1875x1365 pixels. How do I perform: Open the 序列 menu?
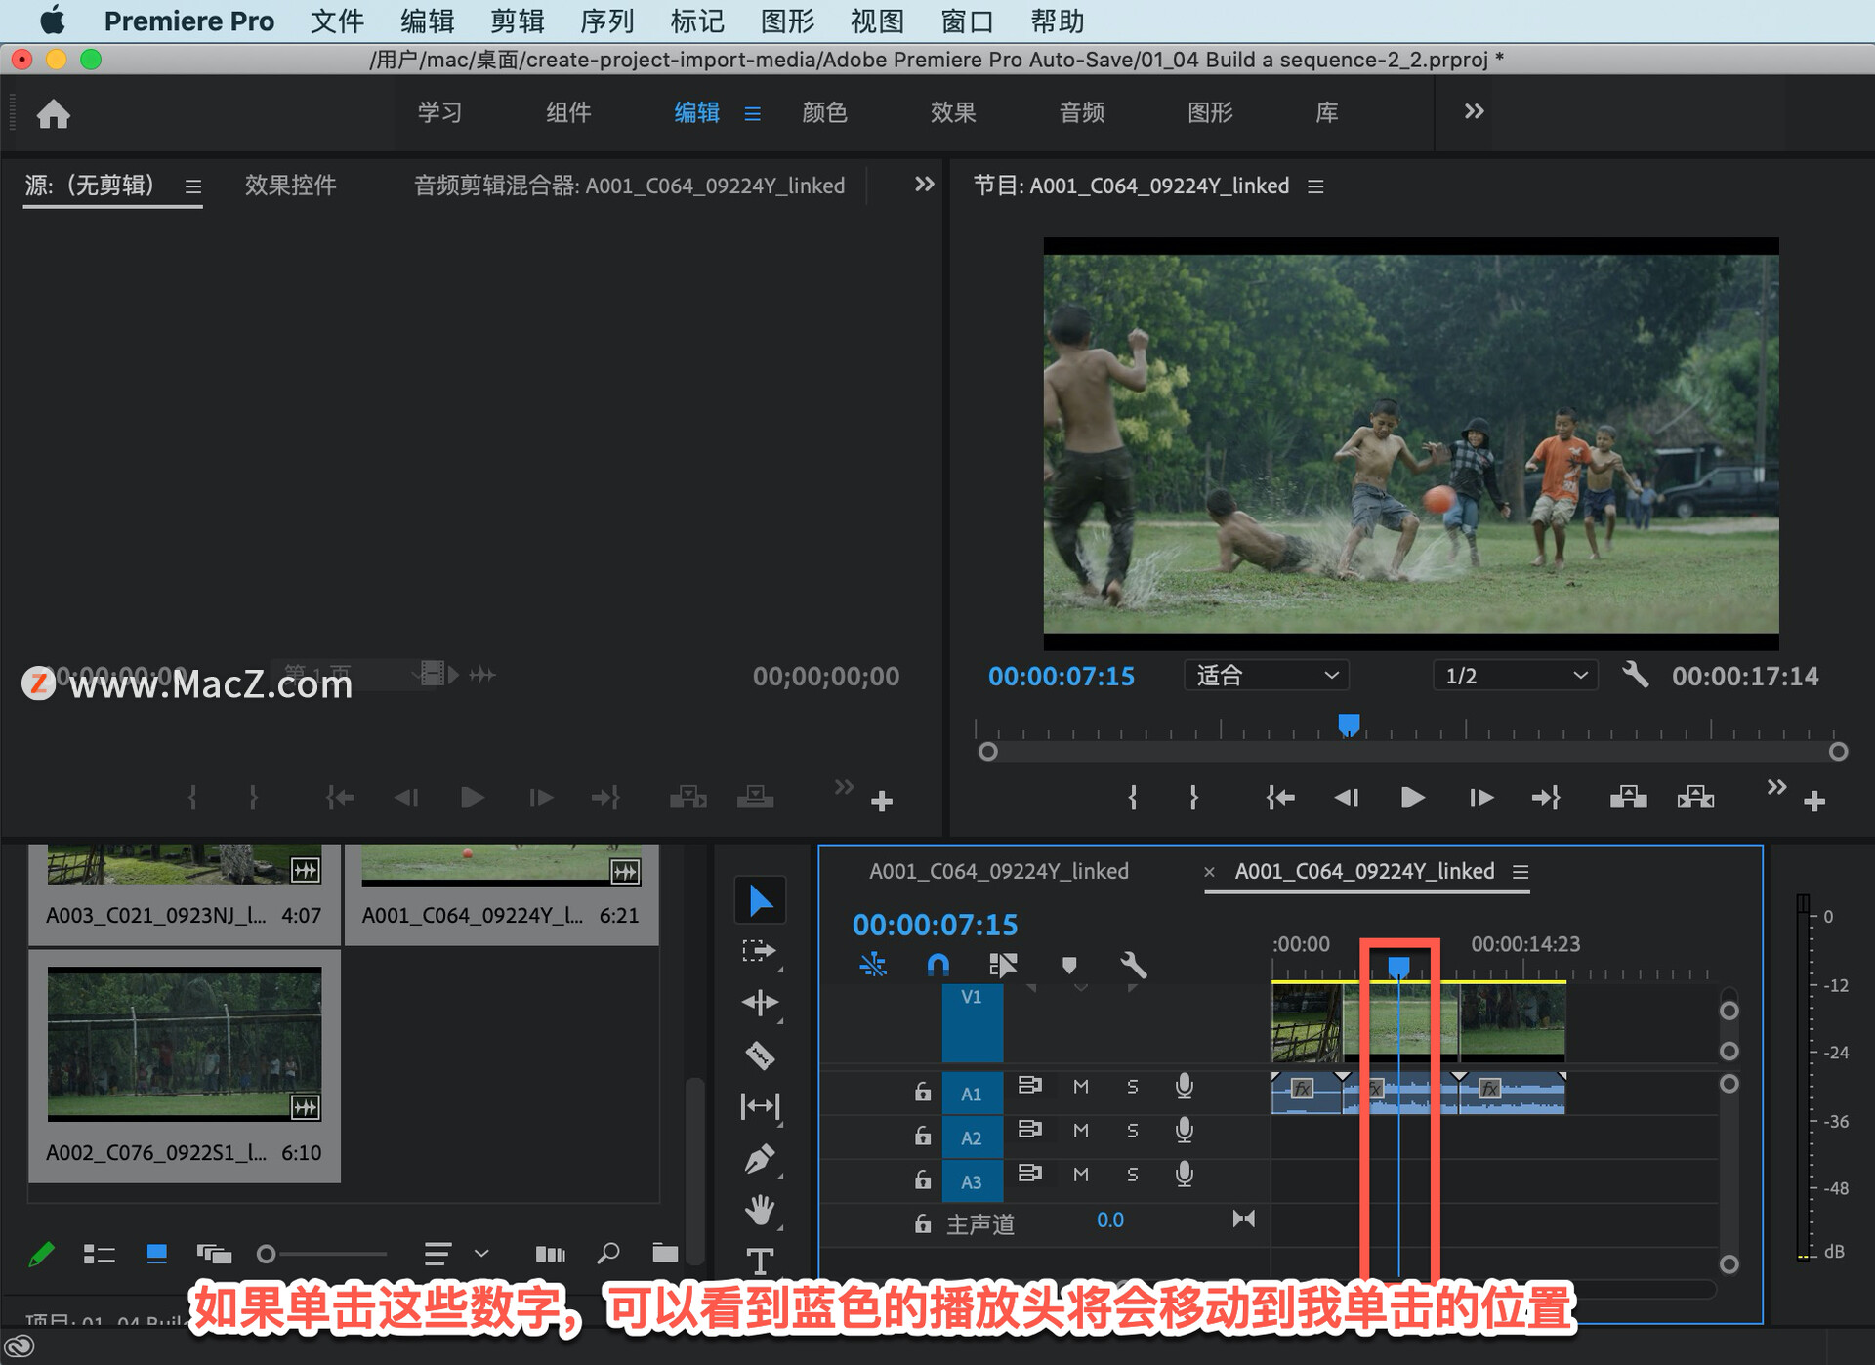pos(606,21)
